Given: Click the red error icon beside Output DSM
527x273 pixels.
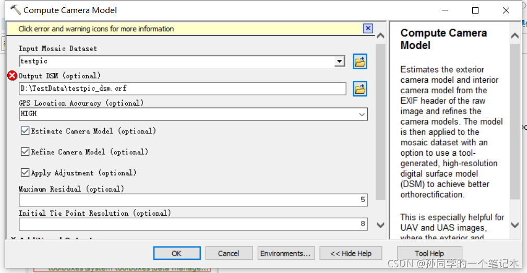Looking at the screenshot, I should [x=12, y=76].
